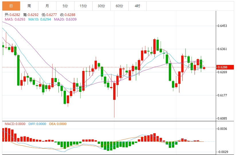The width and height of the screenshot is (237, 155).
Task: Switch to the 5分 timeframe
Action: pos(65,6)
